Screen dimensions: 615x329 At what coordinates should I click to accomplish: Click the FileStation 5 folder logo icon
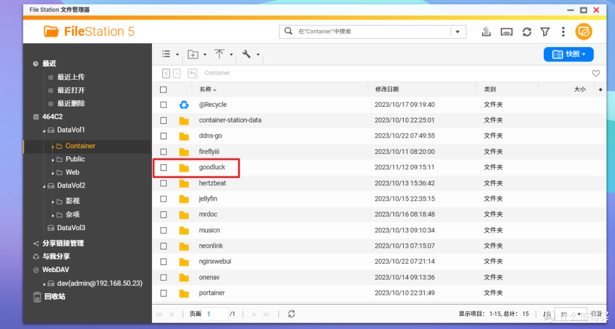51,31
